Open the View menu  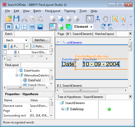pos(26,11)
